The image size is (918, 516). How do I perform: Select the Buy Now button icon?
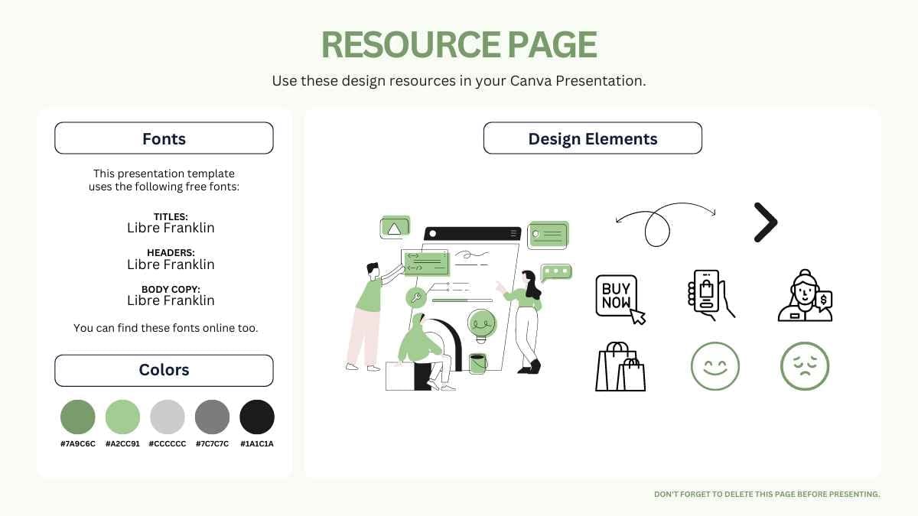coord(620,299)
